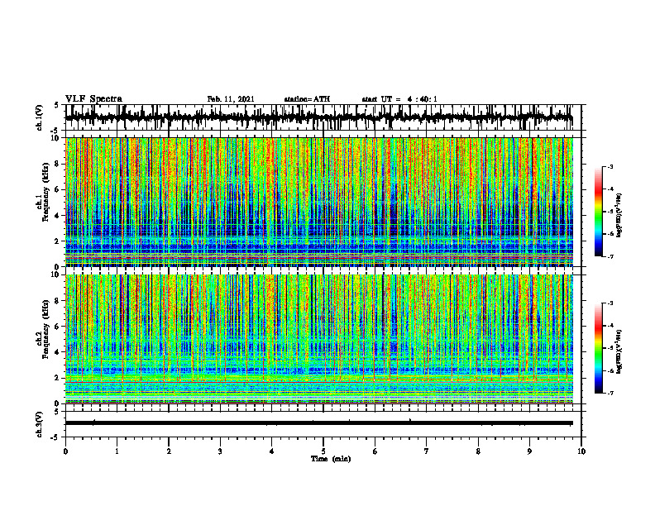
Task: Click the "VLF Spectra" plot title
Action: point(93,99)
